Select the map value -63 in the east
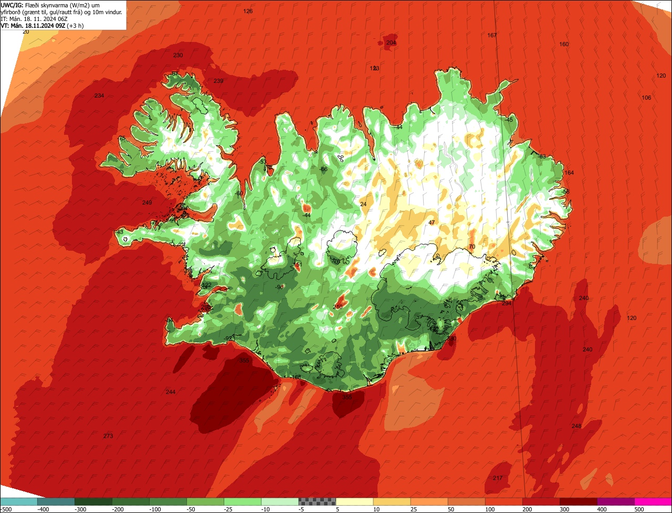Viewport: 672px width, 513px height. click(x=542, y=156)
